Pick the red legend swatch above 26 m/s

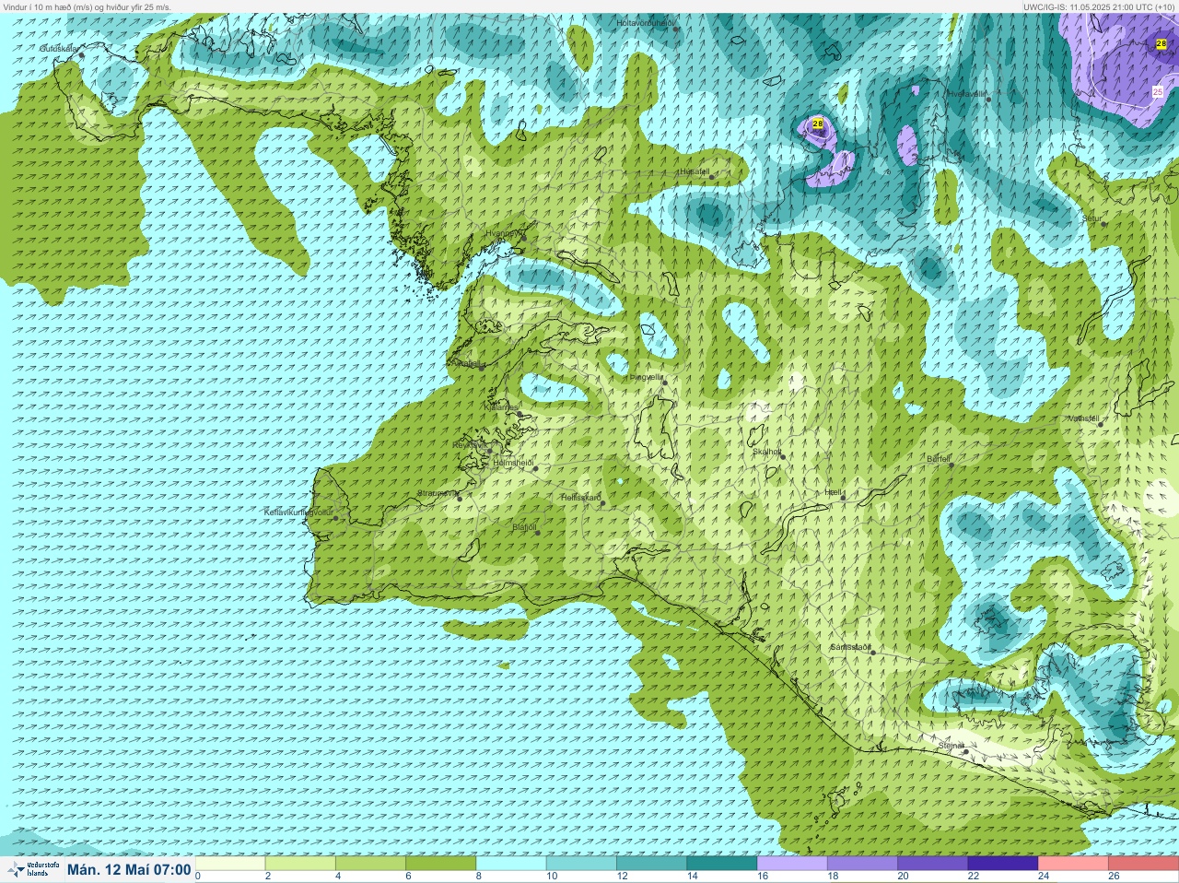pos(1143,864)
